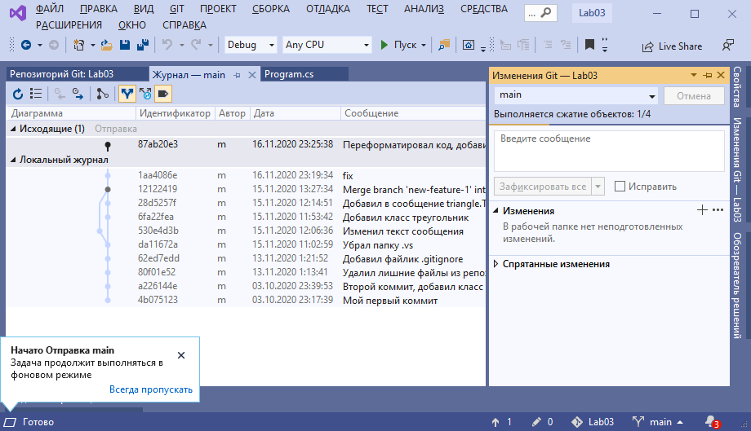This screenshot has width=751, height=431.
Task: Close the Начато Отправка main notification
Action: [181, 355]
